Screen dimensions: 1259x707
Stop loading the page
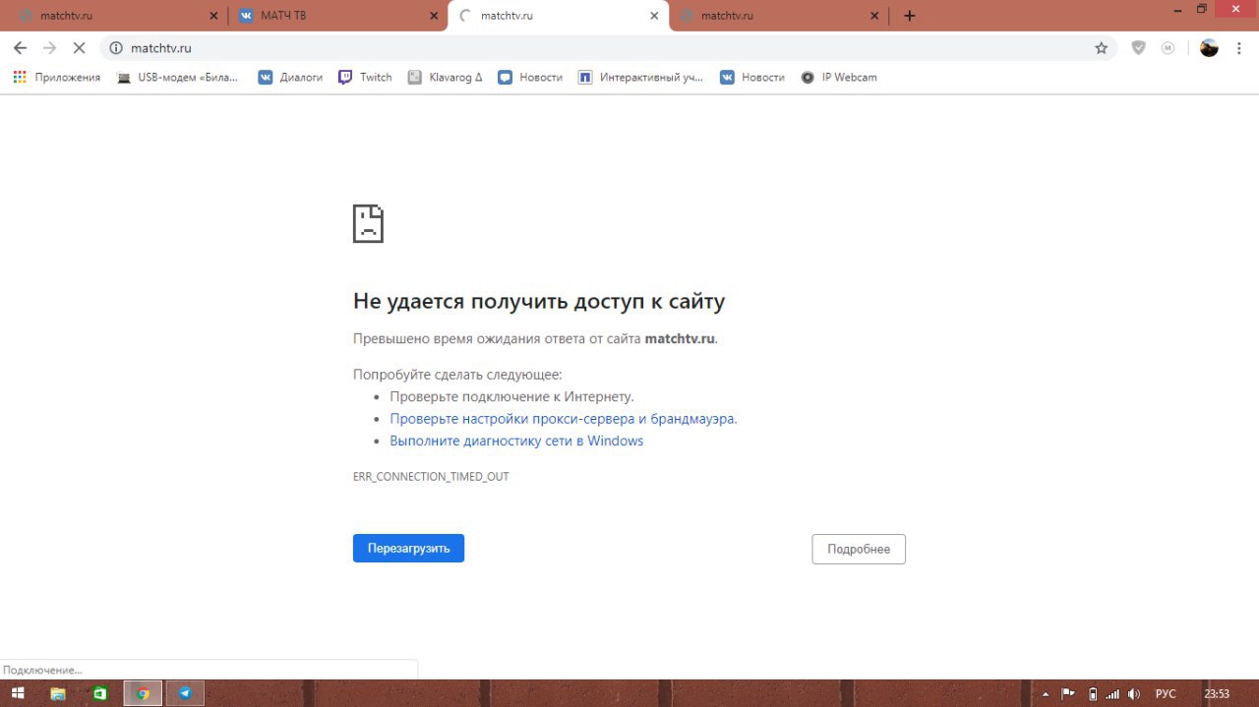80,47
